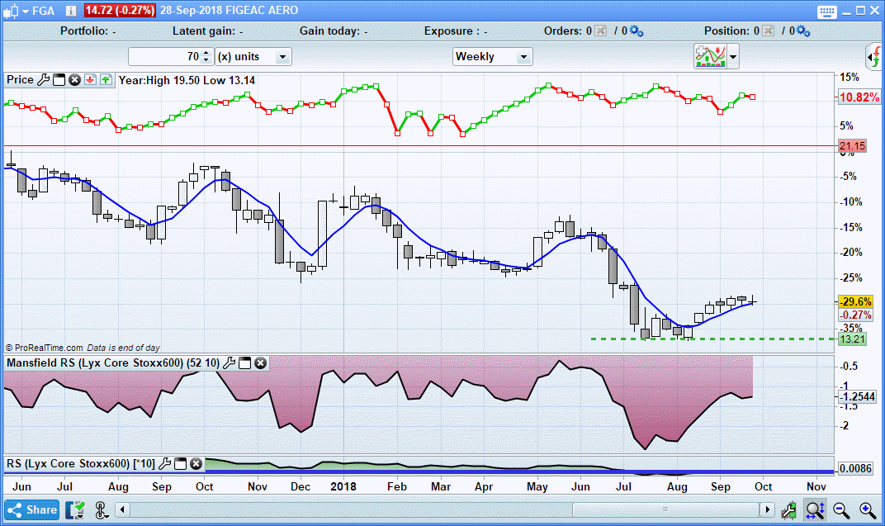
Task: Open the on-screen keyboard icon in title bar
Action: click(828, 11)
